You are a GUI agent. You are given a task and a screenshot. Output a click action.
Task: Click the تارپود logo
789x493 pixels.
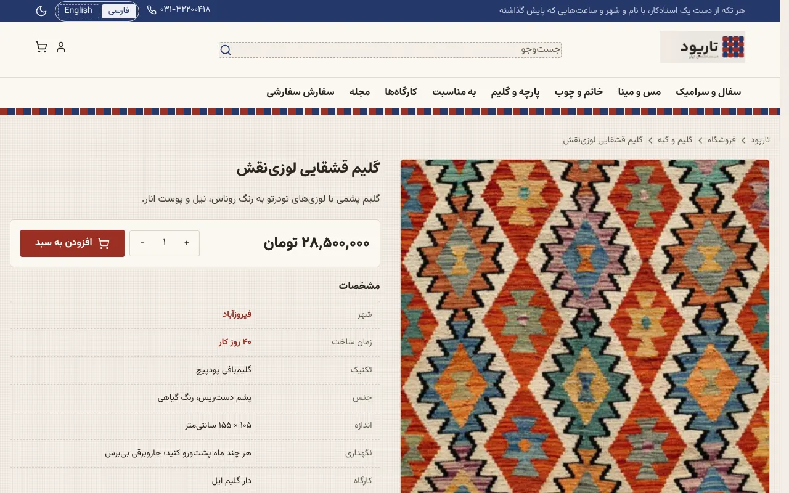pyautogui.click(x=702, y=47)
